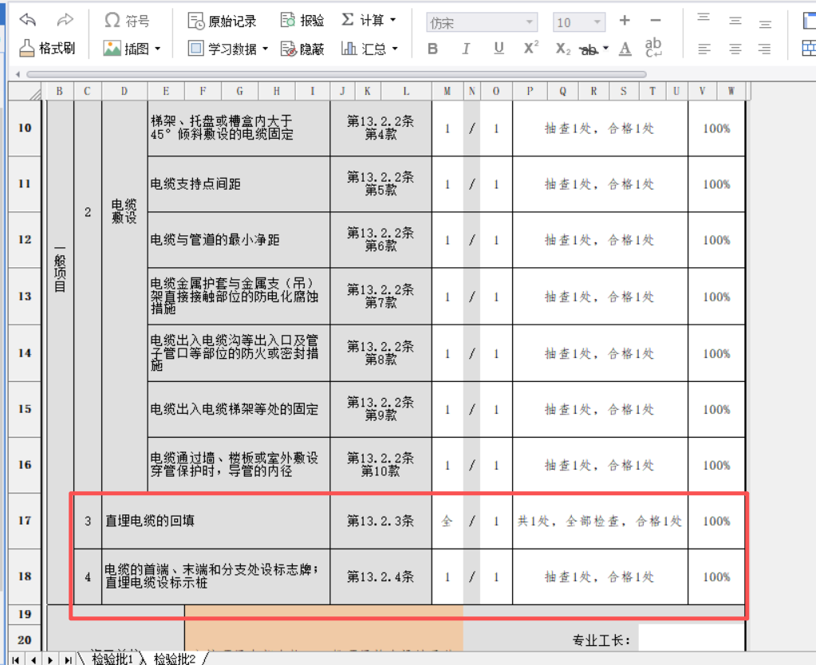Click the font color A icon
This screenshot has width=816, height=665.
pyautogui.click(x=625, y=49)
